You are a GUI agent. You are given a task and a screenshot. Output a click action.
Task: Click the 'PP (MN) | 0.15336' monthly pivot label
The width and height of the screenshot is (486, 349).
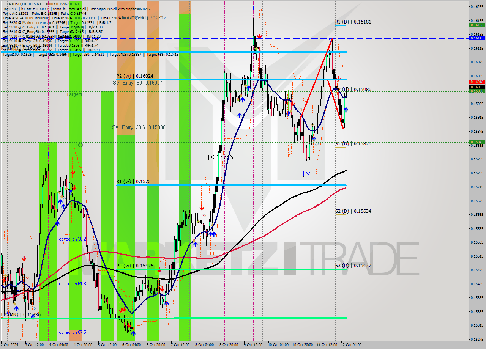(21, 315)
